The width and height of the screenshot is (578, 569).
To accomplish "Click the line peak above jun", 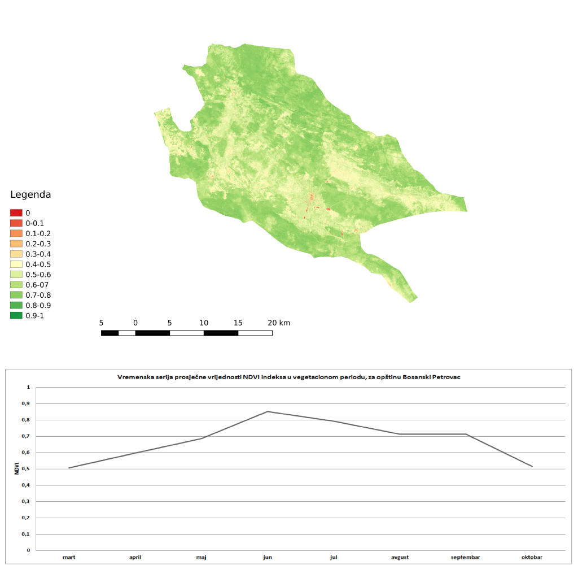I will pyautogui.click(x=268, y=411).
